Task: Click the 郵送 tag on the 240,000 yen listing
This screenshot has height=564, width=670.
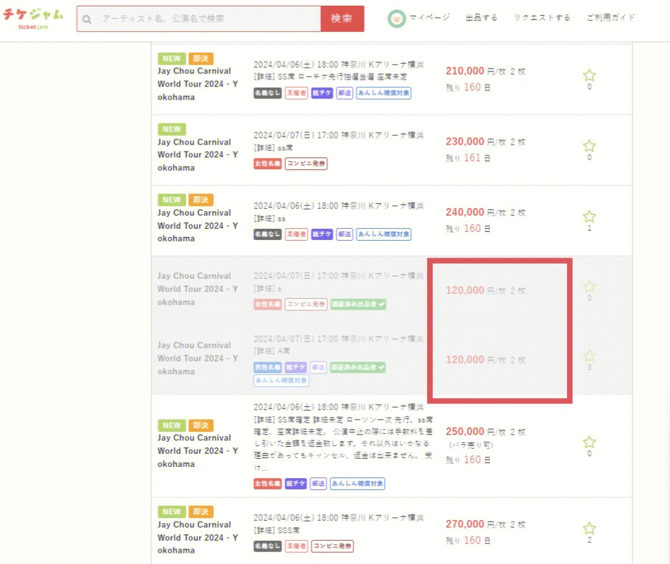Action: coord(344,234)
